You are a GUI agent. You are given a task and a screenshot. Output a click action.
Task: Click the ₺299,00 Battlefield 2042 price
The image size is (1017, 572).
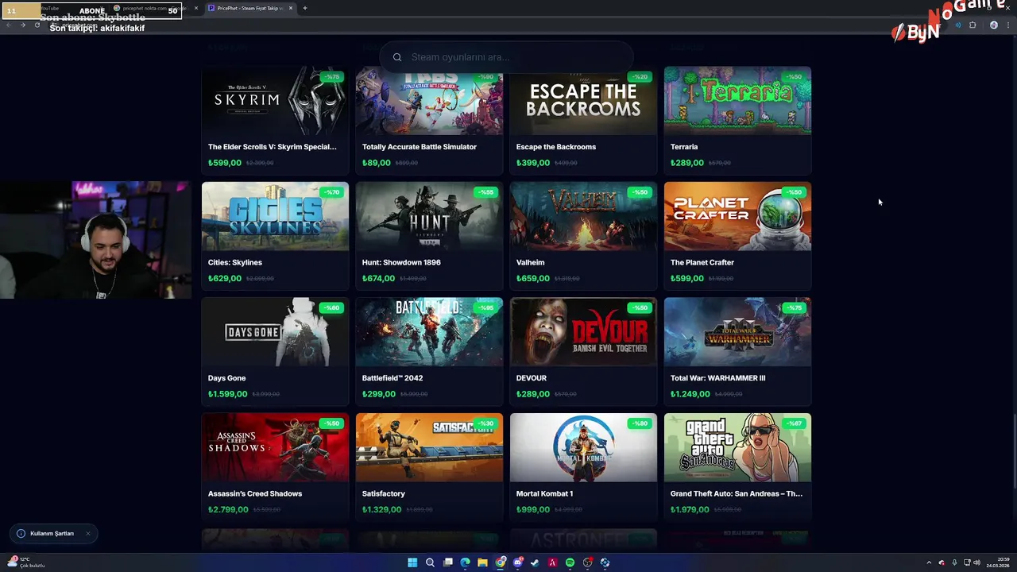(x=379, y=394)
